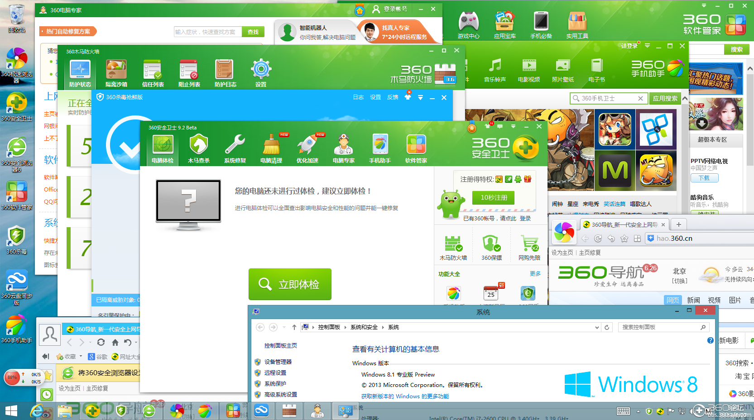Open 电影视频 in 360手机助手
The height and width of the screenshot is (420, 754).
tap(529, 70)
